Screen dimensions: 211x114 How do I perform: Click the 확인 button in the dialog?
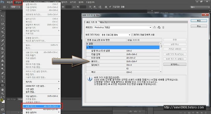pos(199,21)
